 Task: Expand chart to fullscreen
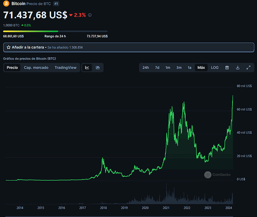[x=248, y=68]
